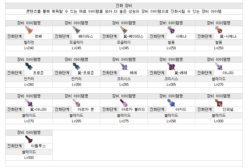Screen dimensions: 247x168
Task: Click the 헬리덴 cell
Action: (29, 42)
